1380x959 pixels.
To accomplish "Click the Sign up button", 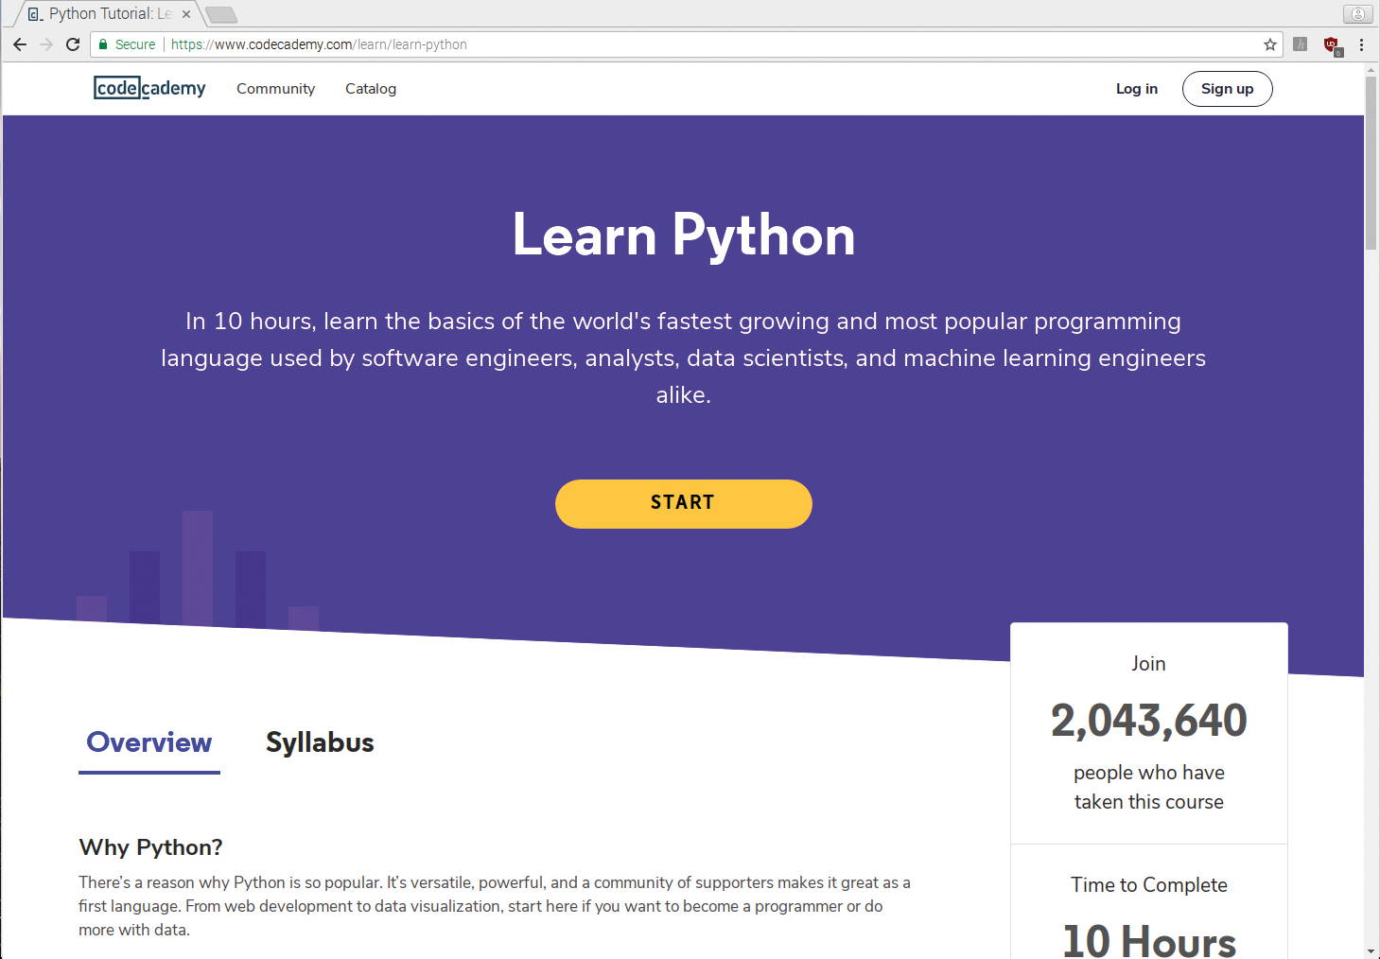I will coord(1227,89).
